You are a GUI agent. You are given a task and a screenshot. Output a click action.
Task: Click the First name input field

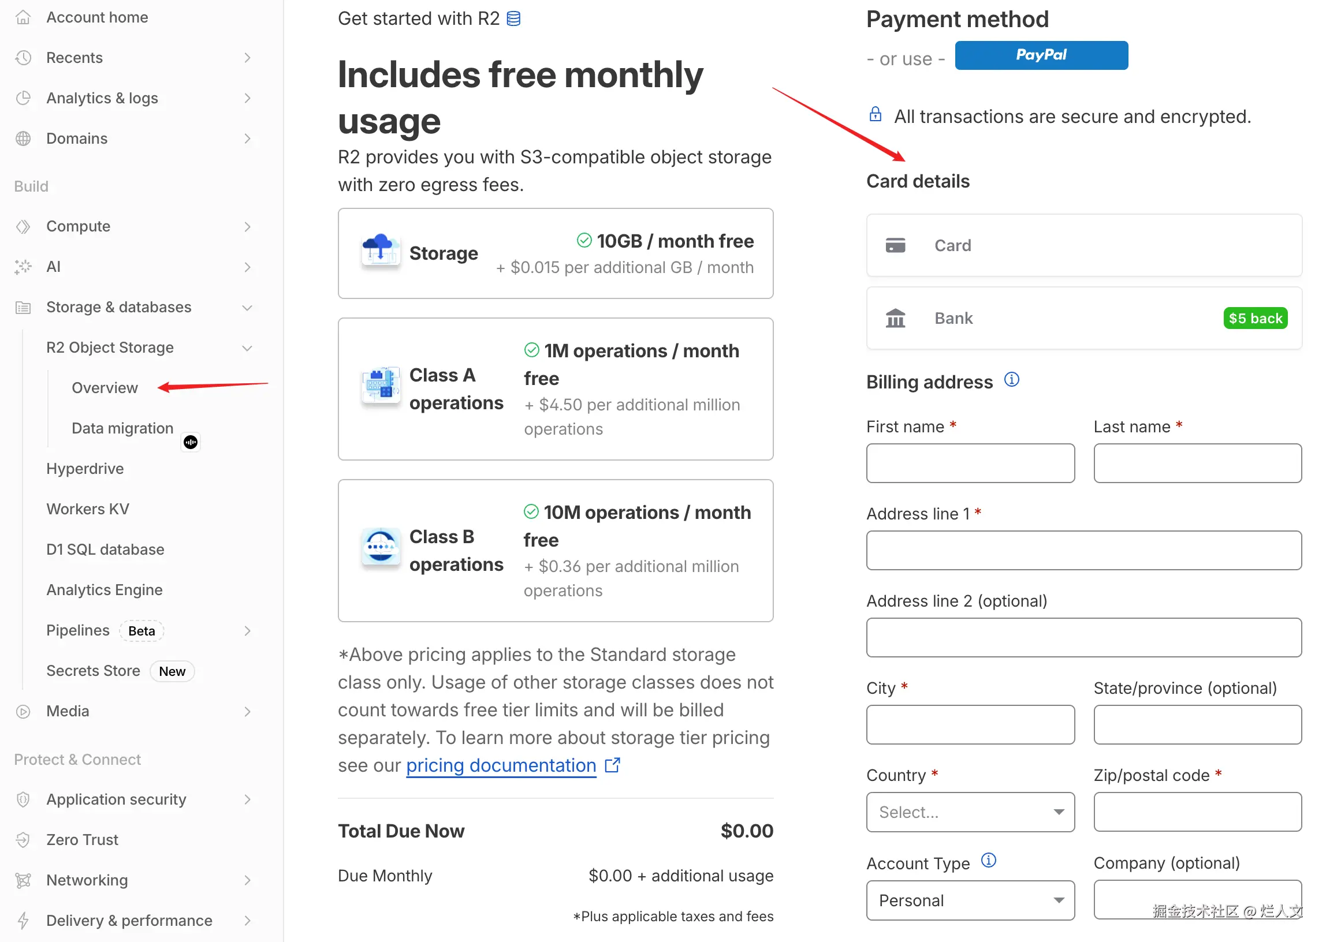click(x=970, y=463)
